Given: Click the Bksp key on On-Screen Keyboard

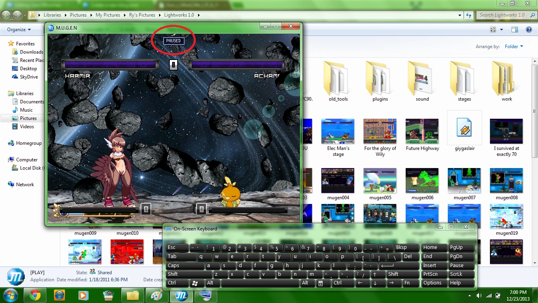Looking at the screenshot, I should point(406,248).
